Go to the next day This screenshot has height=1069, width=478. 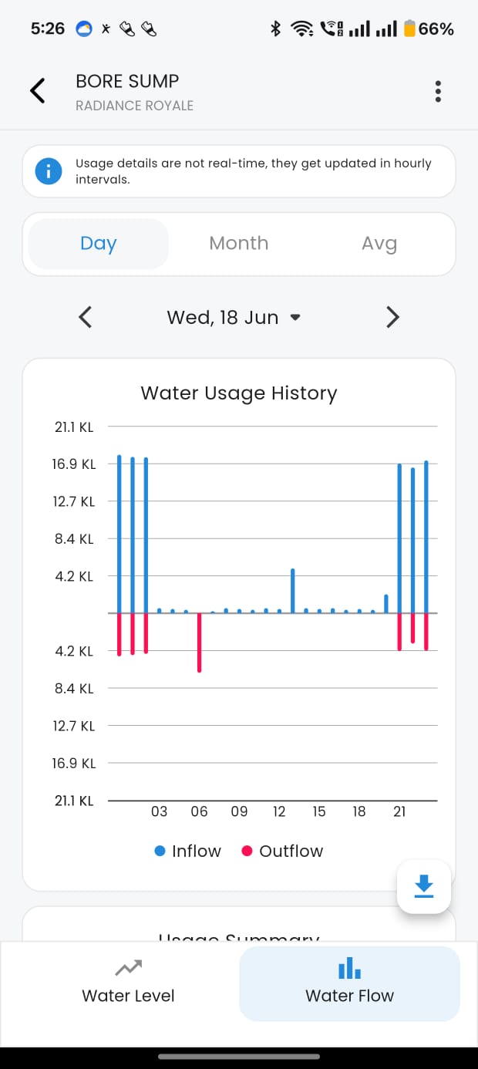click(392, 317)
